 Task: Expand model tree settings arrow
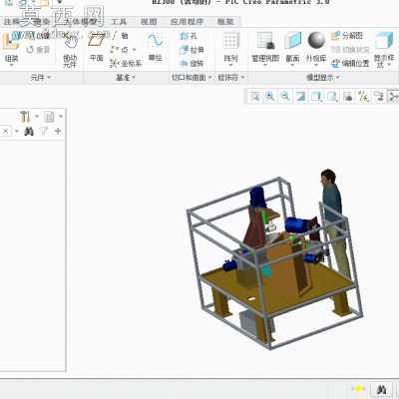37,117
